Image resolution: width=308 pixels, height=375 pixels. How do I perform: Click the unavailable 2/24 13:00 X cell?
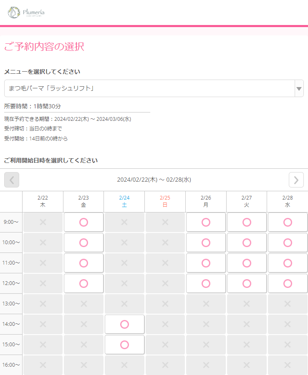tap(124, 304)
